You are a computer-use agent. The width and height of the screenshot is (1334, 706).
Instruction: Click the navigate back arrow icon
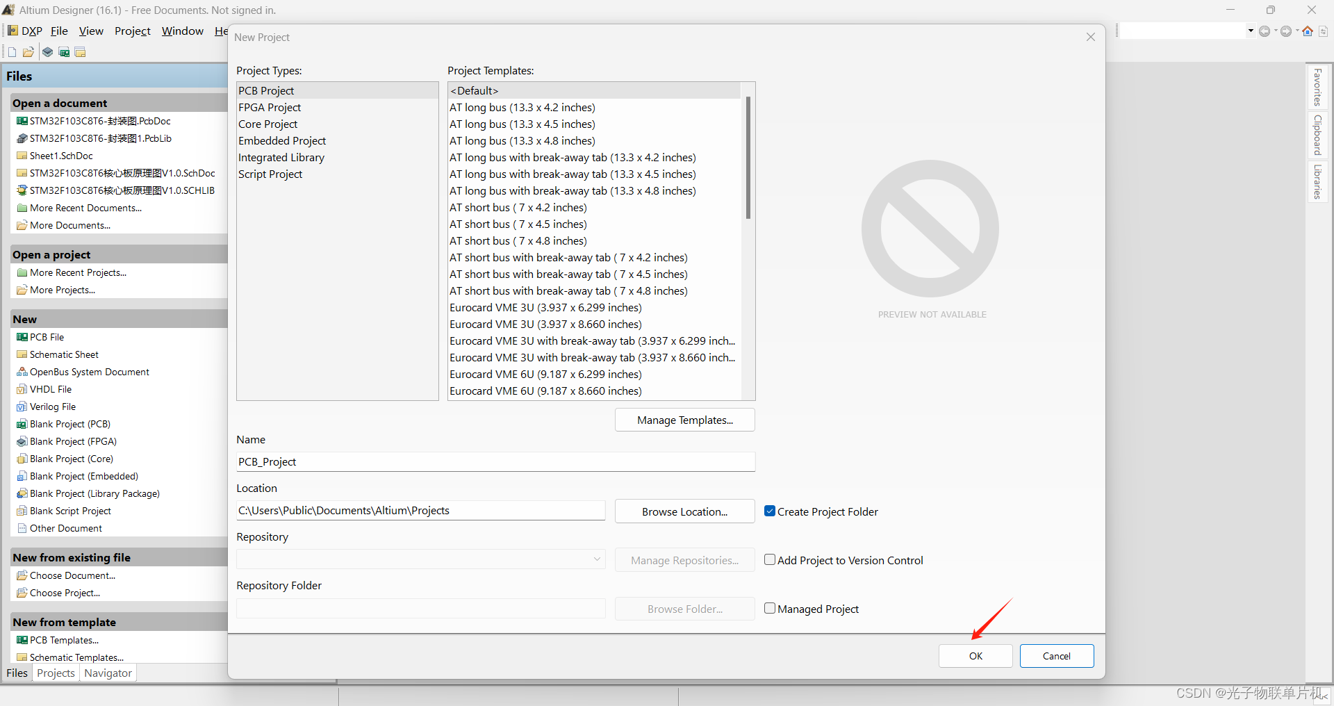[1265, 31]
